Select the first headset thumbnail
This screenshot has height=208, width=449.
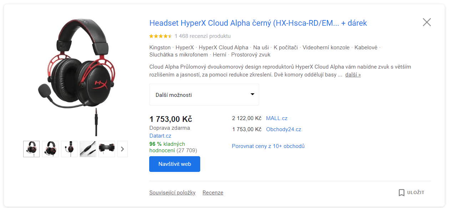tap(31, 149)
